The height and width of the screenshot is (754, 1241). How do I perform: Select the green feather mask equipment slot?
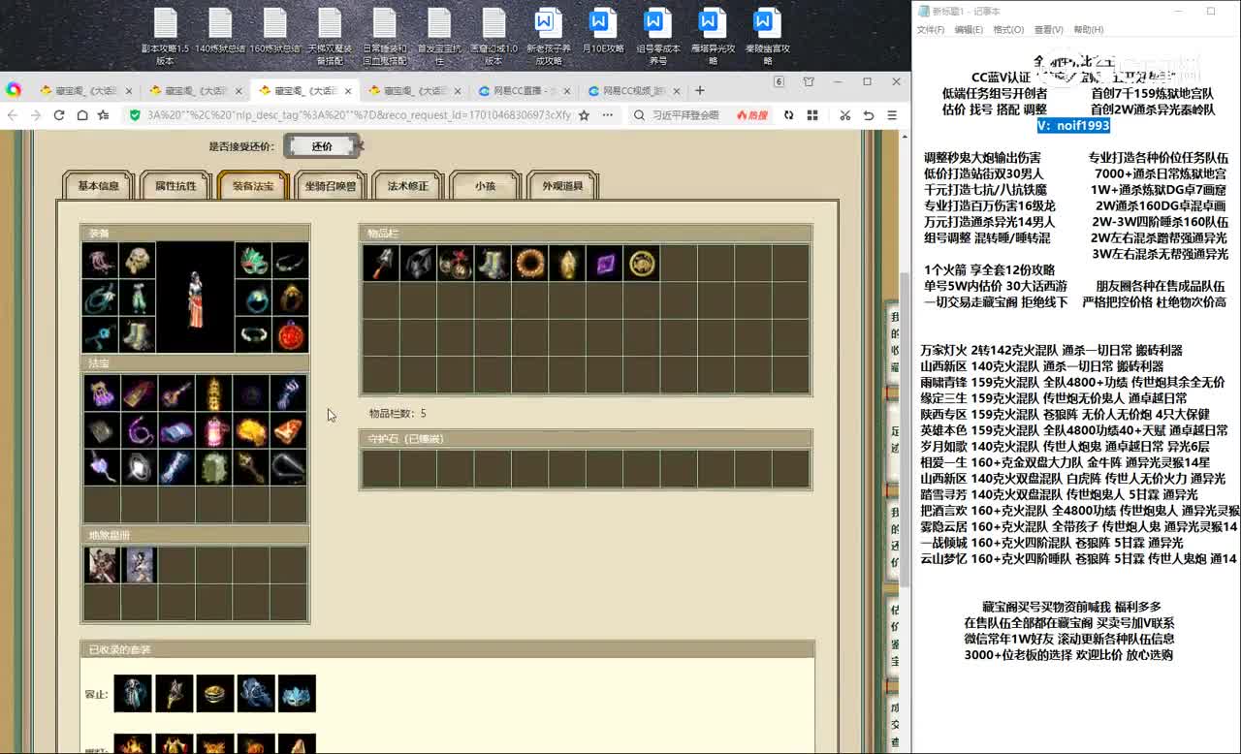[x=252, y=260]
